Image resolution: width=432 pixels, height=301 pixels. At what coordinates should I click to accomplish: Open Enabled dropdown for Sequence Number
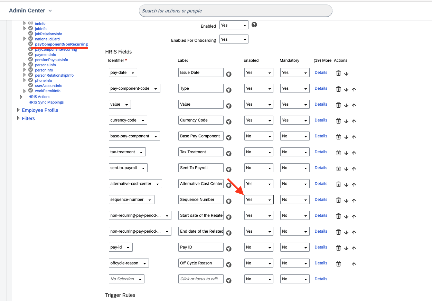[259, 200]
